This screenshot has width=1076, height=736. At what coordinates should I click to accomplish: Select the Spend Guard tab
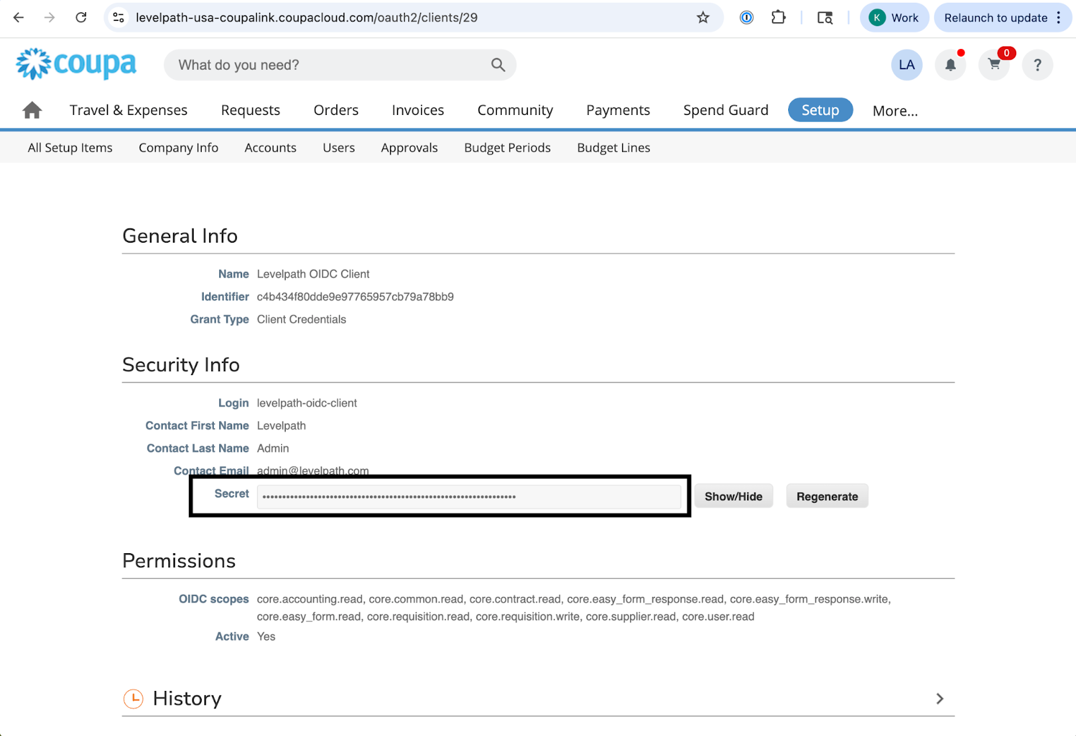tap(725, 110)
